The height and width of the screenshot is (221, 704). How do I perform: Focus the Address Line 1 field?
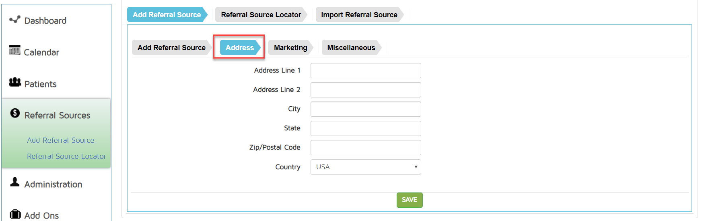[365, 71]
